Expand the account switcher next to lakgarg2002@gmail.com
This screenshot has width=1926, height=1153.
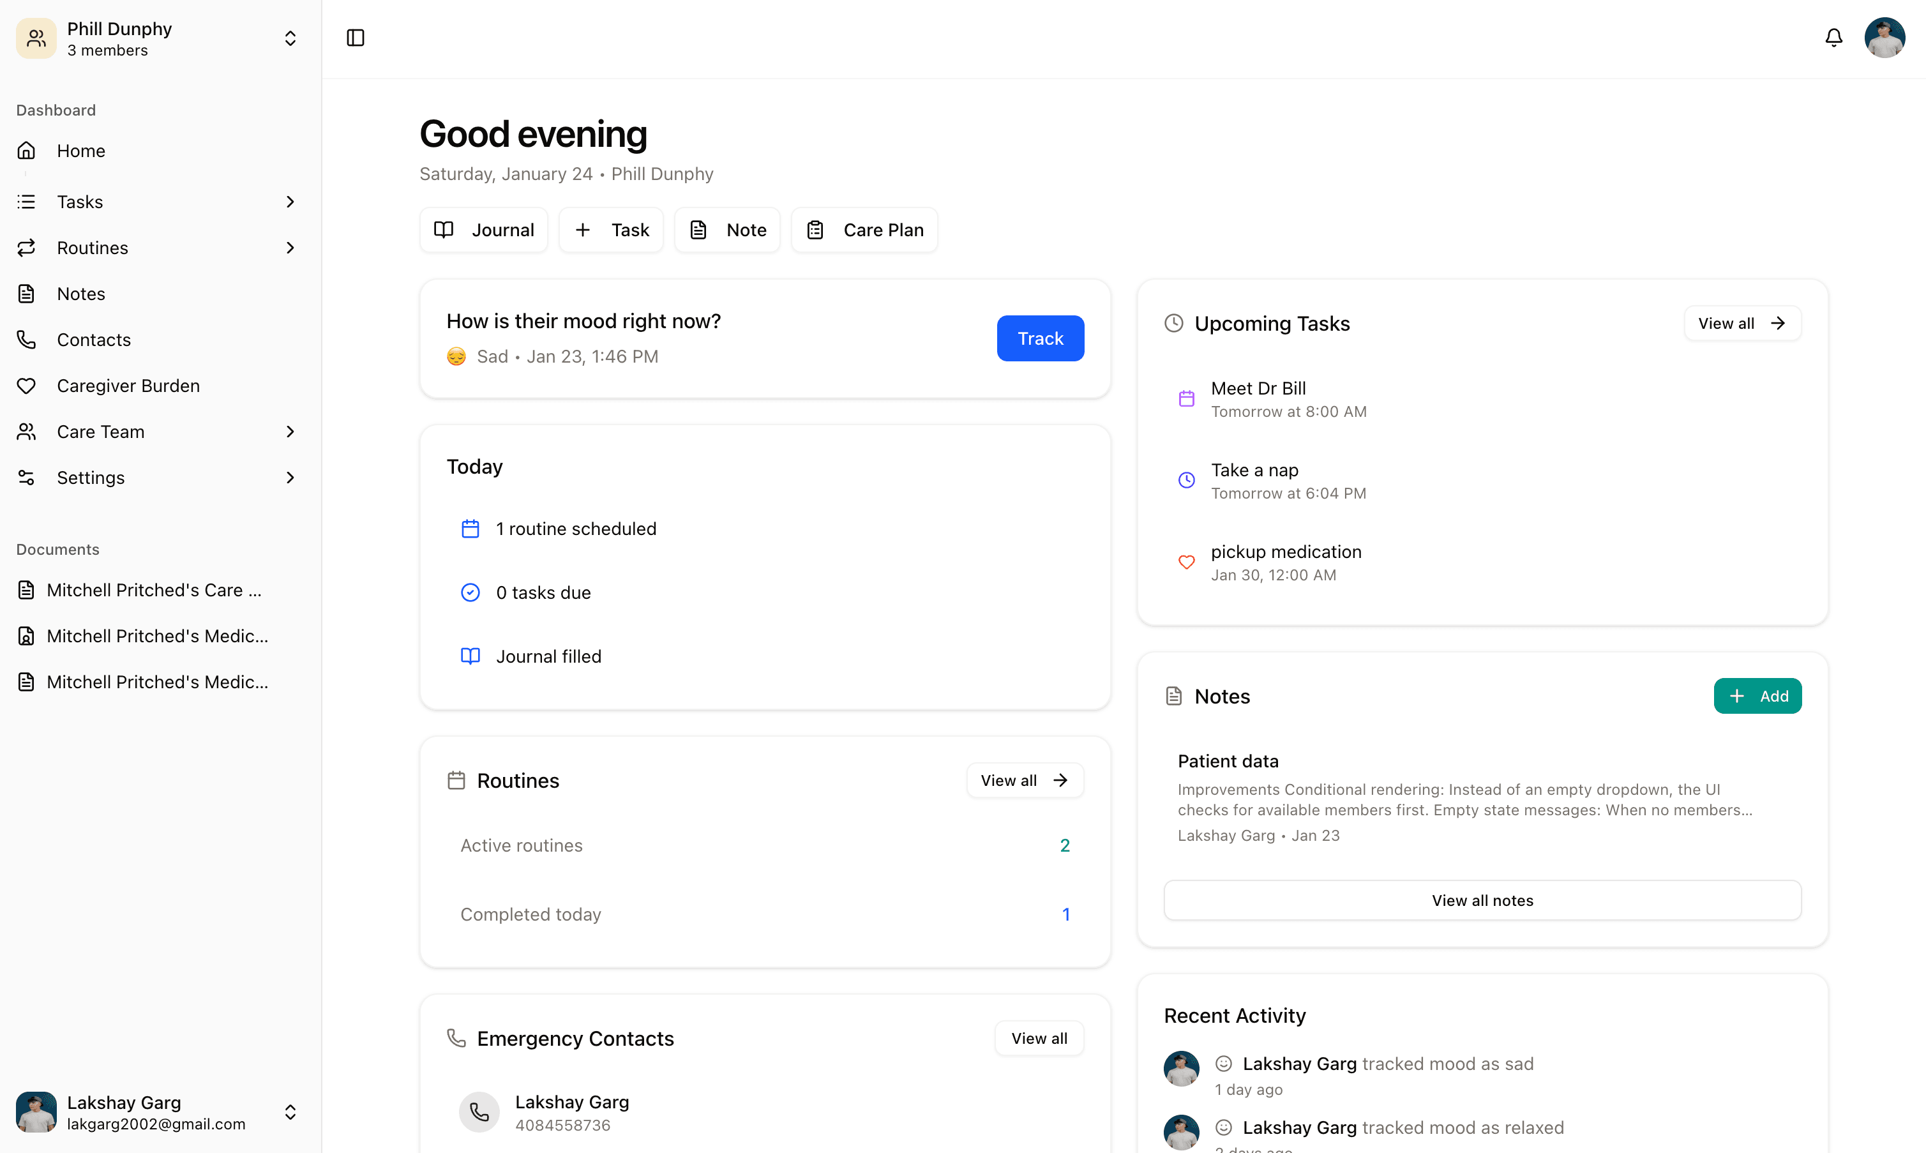(x=290, y=1112)
